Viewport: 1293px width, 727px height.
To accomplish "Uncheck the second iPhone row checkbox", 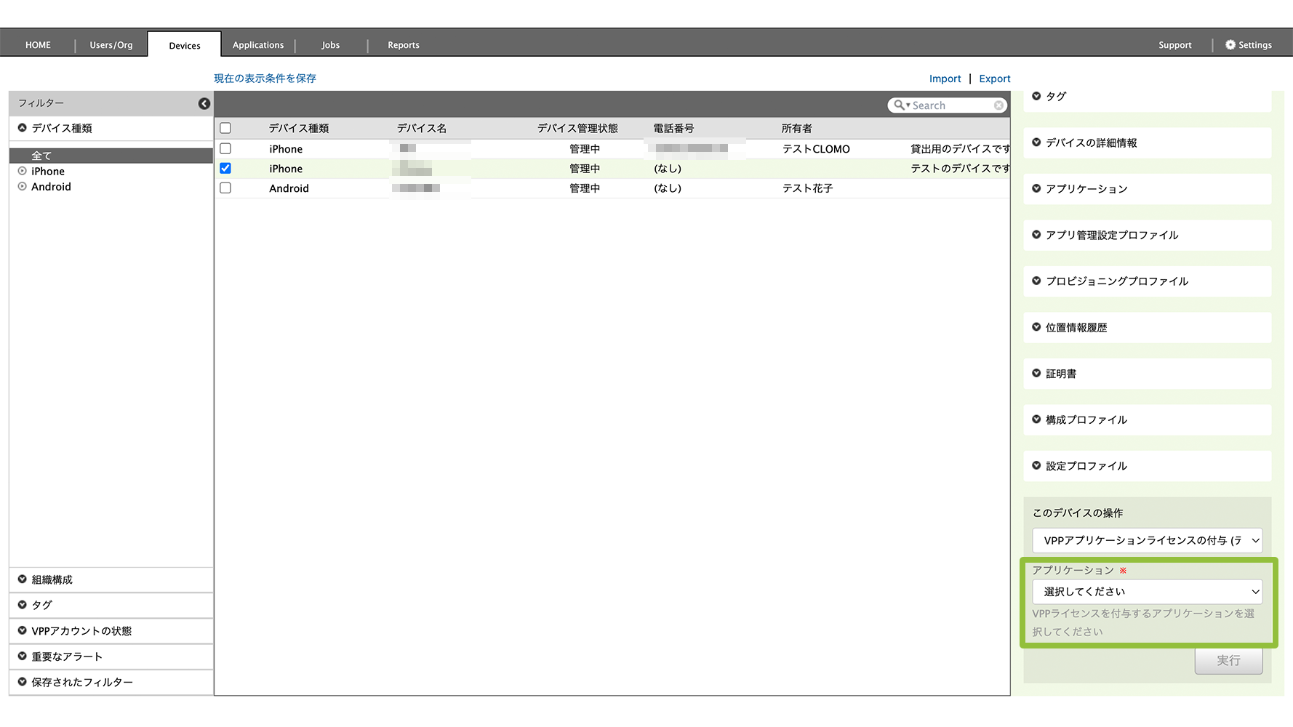I will click(x=225, y=168).
